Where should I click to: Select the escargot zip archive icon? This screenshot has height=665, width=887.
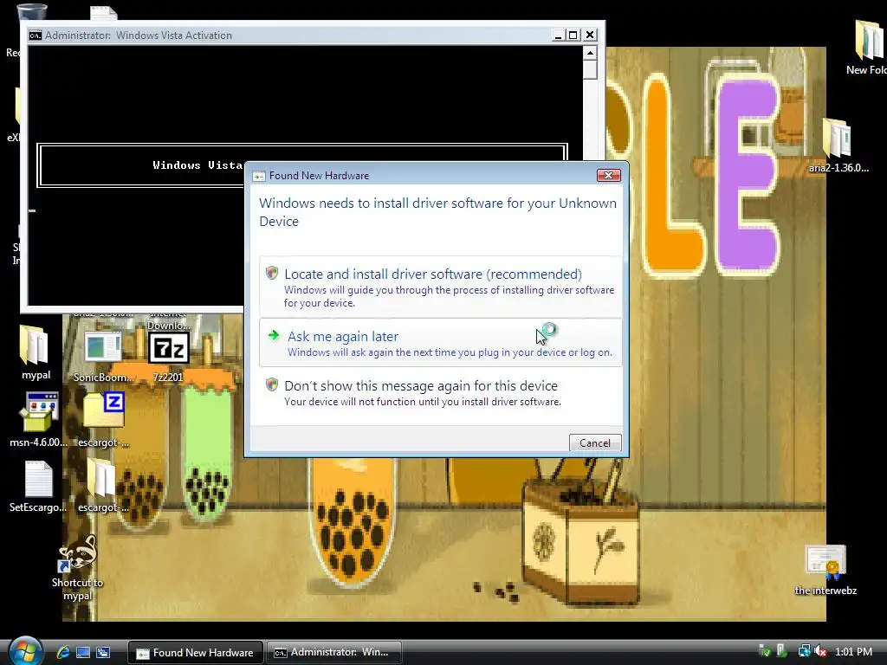(104, 420)
